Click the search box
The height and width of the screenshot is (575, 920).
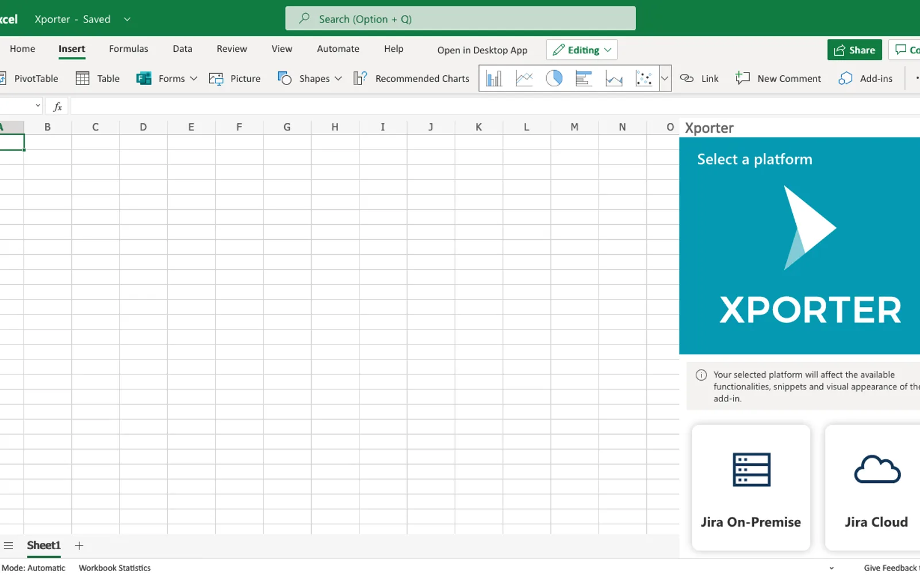[461, 19]
